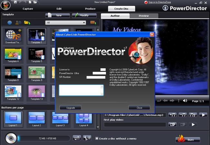This screenshot has width=210, height=145.
Task: Select the Template 5 thumbnail
Action: click(37, 55)
